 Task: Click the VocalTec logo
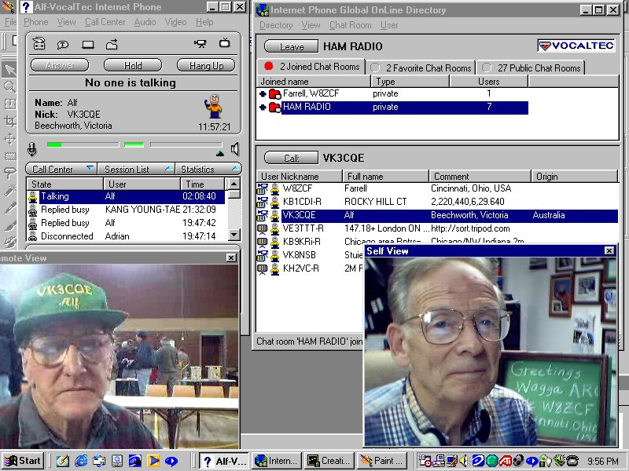[x=576, y=46]
